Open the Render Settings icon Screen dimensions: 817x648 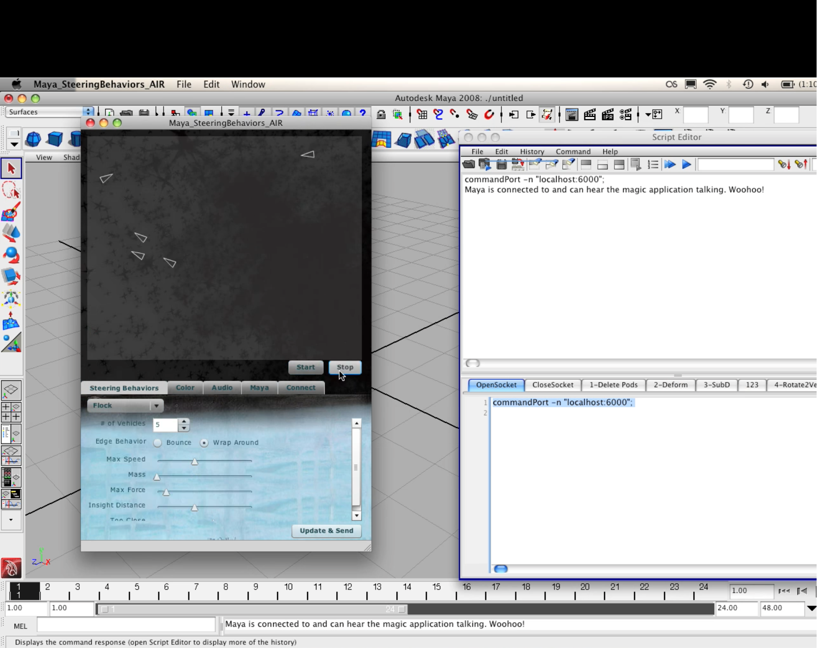[x=625, y=115]
